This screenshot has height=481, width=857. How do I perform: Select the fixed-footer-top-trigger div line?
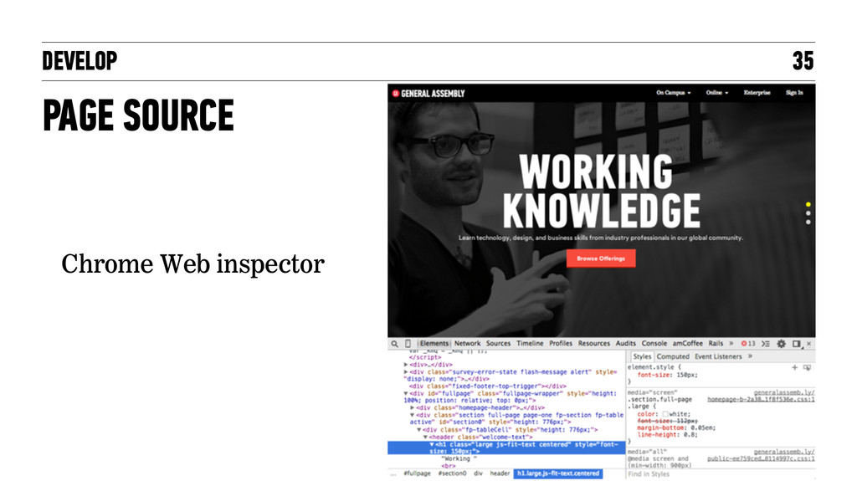click(488, 386)
